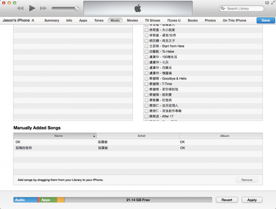
Task: Switch to the Movies tab
Action: (132, 20)
